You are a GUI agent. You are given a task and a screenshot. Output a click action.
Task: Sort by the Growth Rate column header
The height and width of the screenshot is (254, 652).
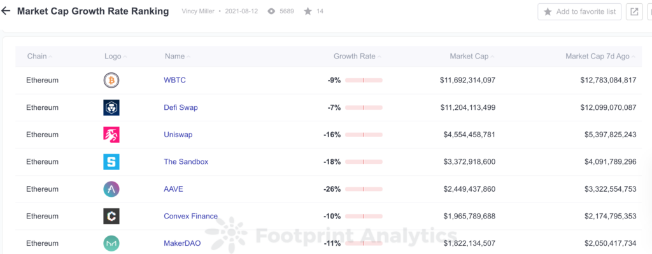click(355, 57)
